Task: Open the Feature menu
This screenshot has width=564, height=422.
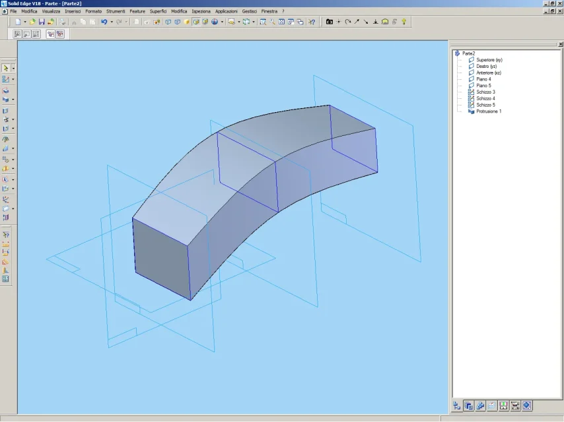Action: pos(137,11)
